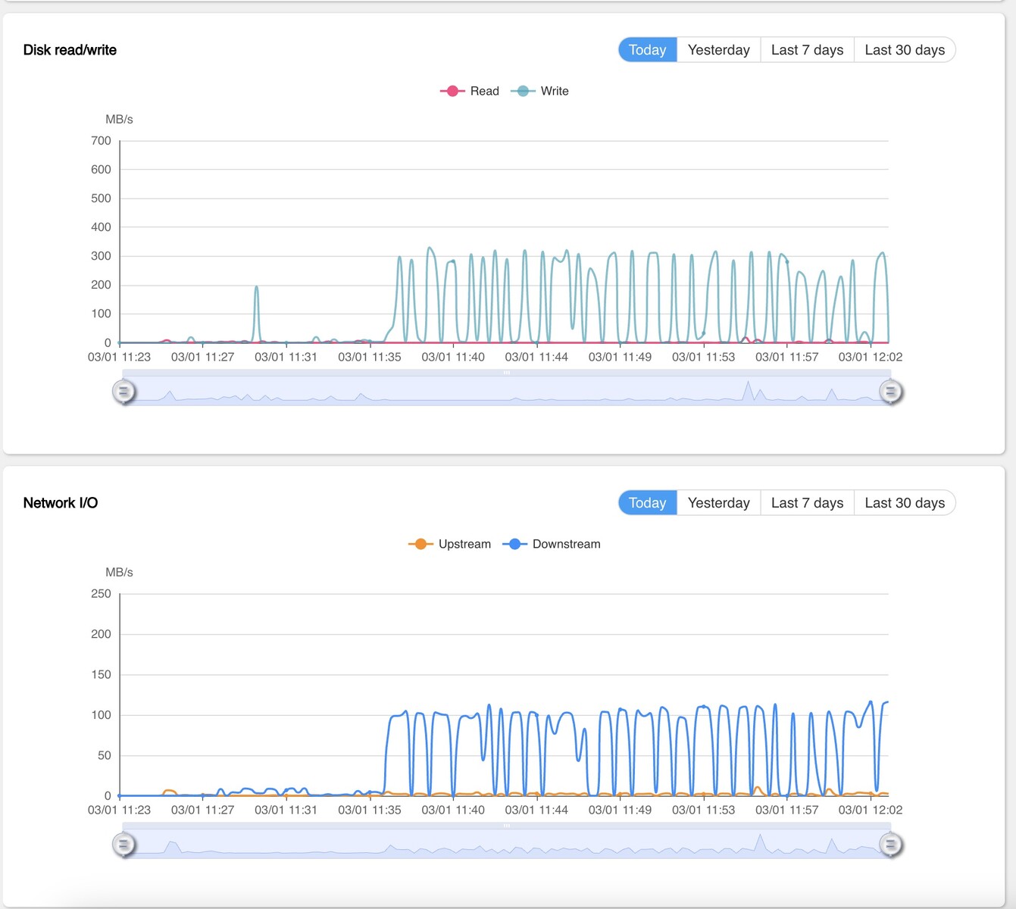Viewport: 1016px width, 909px height.
Task: Select Yesterday tab in Network I/O panel
Action: coord(718,503)
